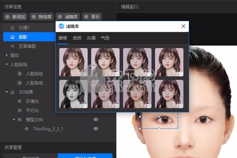Choose the TJ6 filter thumbnail
The width and height of the screenshot is (237, 158).
click(105, 94)
